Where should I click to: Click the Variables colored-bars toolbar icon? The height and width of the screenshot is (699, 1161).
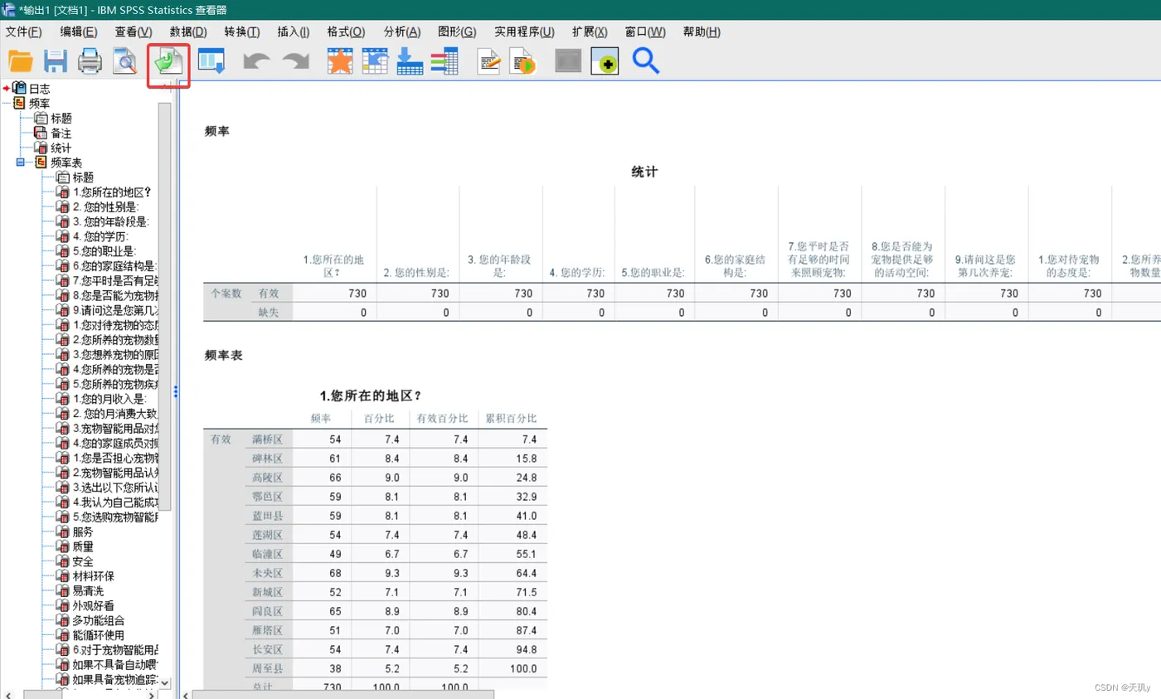pos(445,61)
